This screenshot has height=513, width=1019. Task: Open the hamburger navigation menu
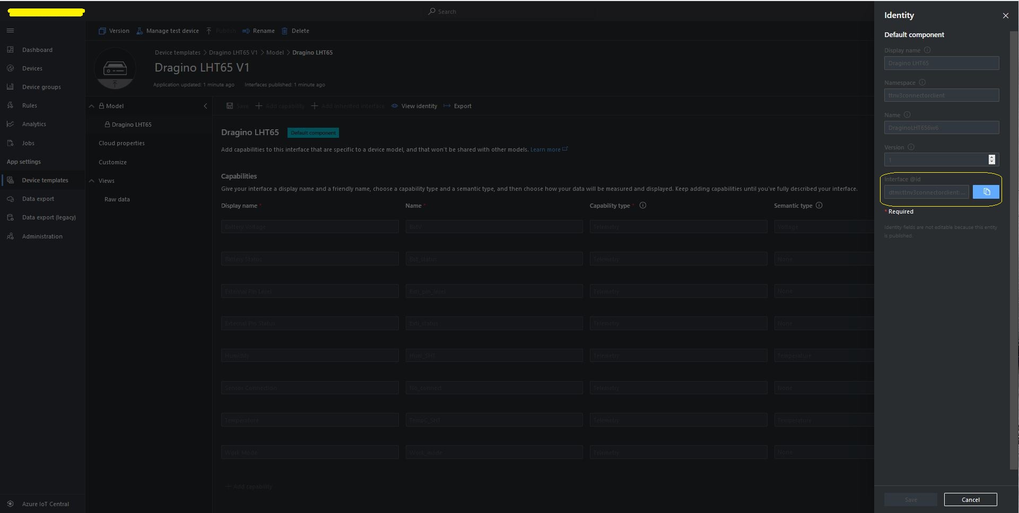(10, 31)
